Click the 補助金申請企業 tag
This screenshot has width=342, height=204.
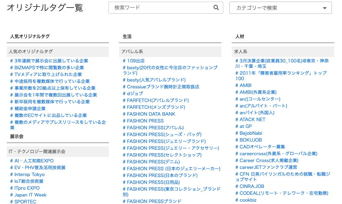pyautogui.click(x=30, y=108)
